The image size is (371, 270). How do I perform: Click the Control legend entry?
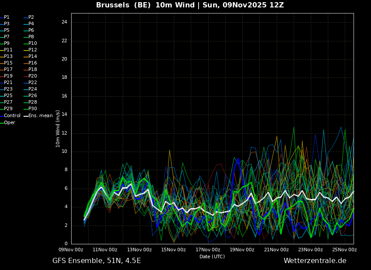tap(10, 116)
